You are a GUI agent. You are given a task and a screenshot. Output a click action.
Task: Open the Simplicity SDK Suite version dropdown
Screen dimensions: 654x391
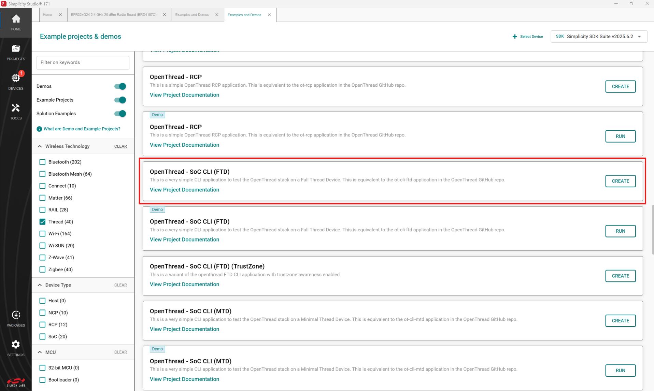coord(639,37)
